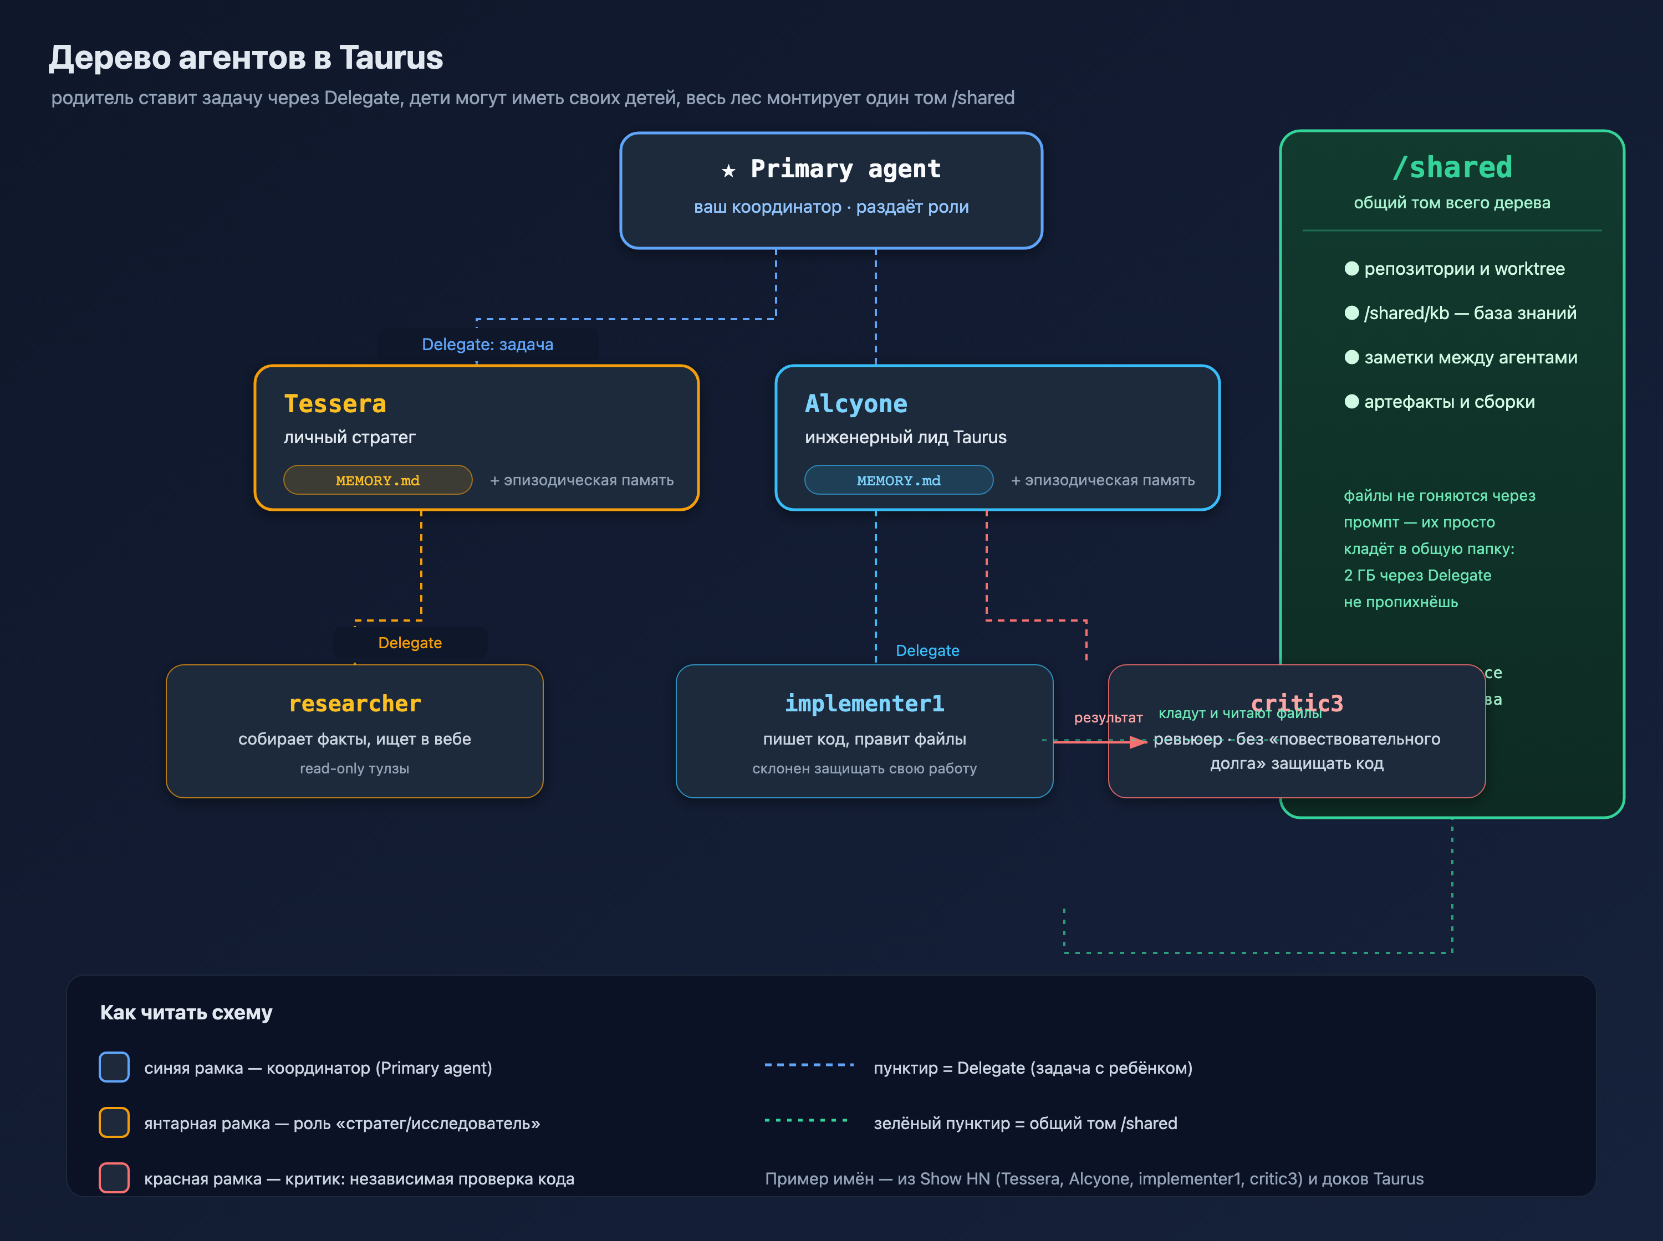Select the /shared panel heading
The width and height of the screenshot is (1663, 1241).
click(x=1452, y=167)
